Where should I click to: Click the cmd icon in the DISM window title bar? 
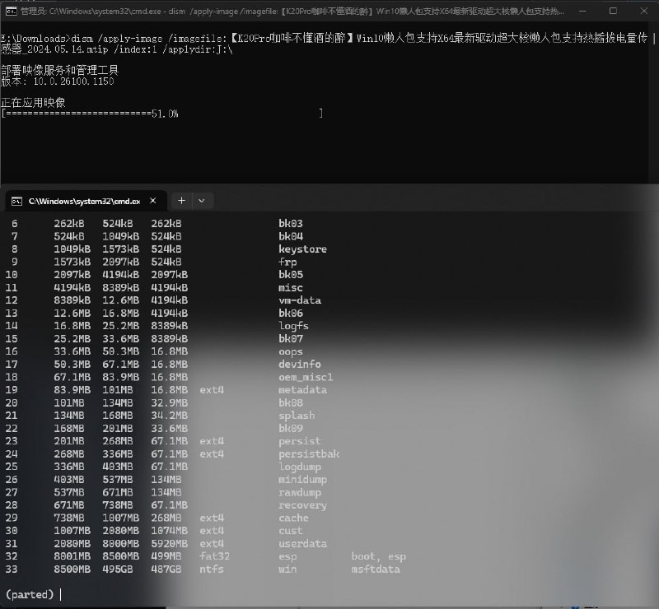12,12
